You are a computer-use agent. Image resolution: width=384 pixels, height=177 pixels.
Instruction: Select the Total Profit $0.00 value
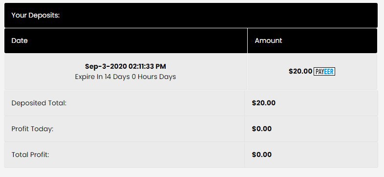pyautogui.click(x=261, y=155)
